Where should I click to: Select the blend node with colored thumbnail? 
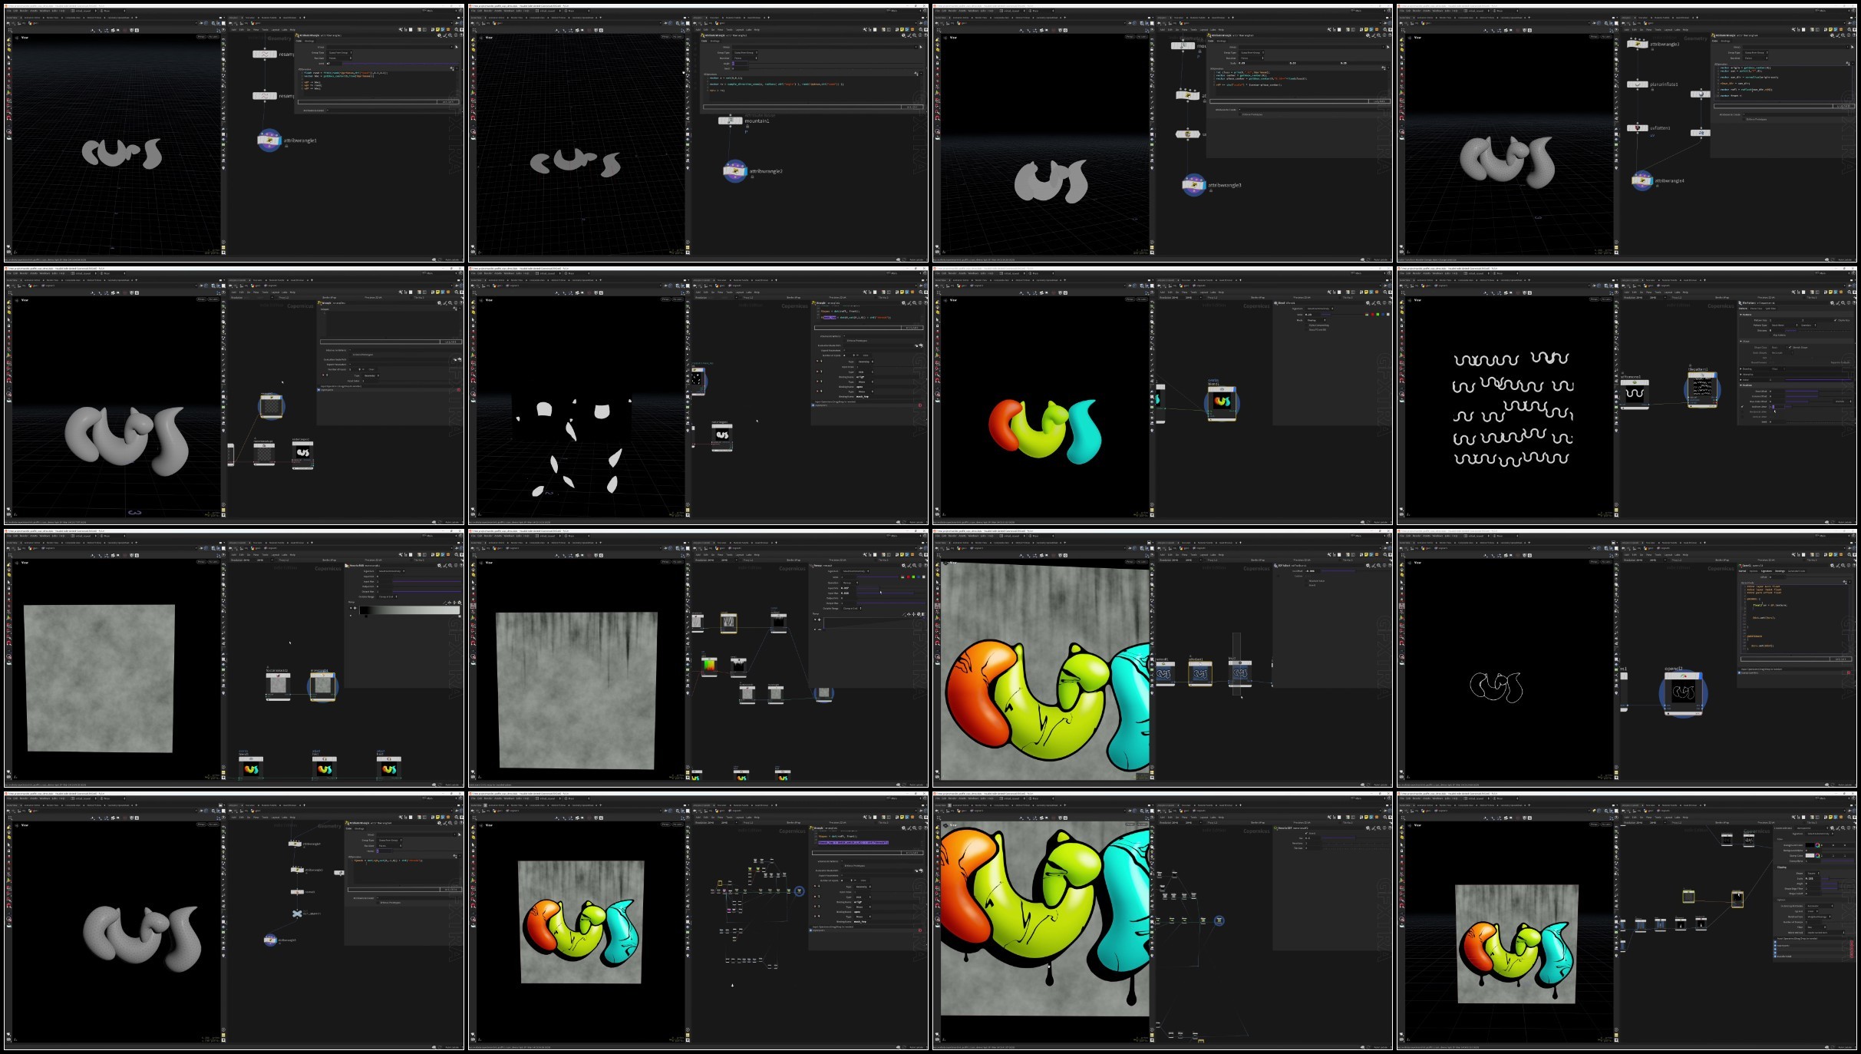(1222, 402)
